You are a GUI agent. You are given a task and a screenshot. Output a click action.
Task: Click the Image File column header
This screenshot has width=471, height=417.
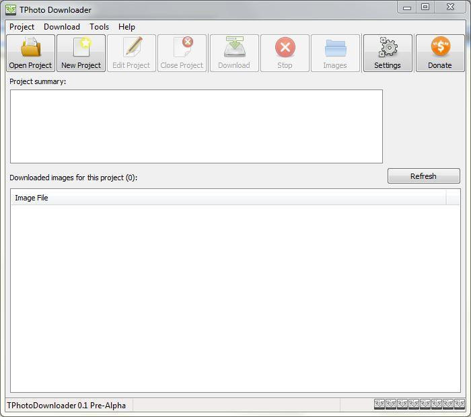pos(228,198)
